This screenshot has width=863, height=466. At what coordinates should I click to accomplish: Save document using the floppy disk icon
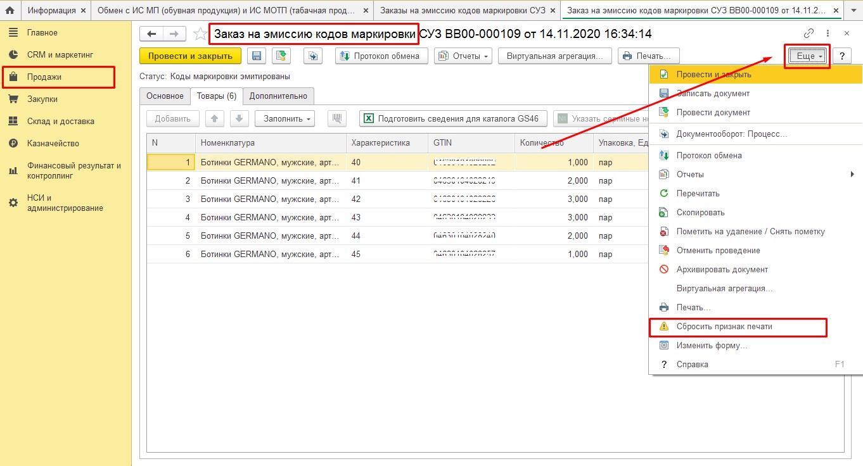click(x=257, y=56)
